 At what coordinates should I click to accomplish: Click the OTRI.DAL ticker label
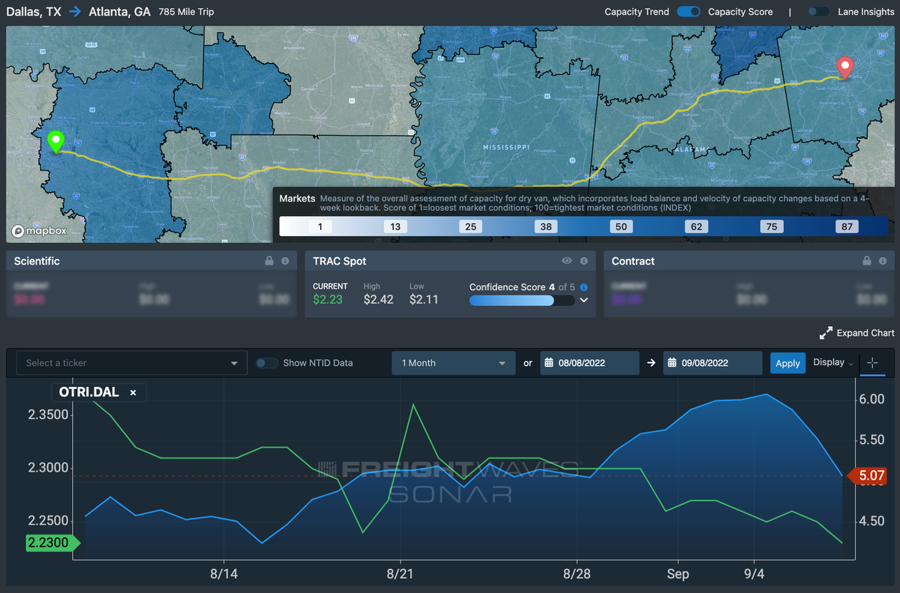coord(90,392)
